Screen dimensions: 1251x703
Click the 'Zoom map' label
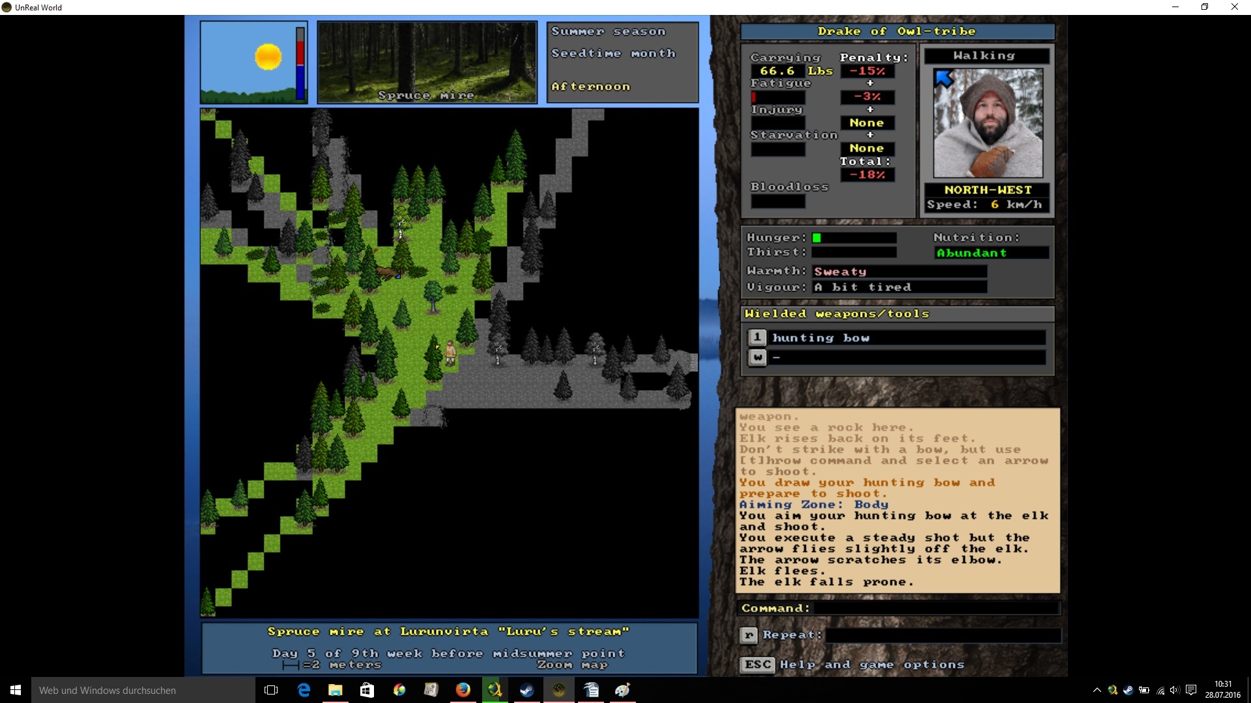tap(572, 665)
